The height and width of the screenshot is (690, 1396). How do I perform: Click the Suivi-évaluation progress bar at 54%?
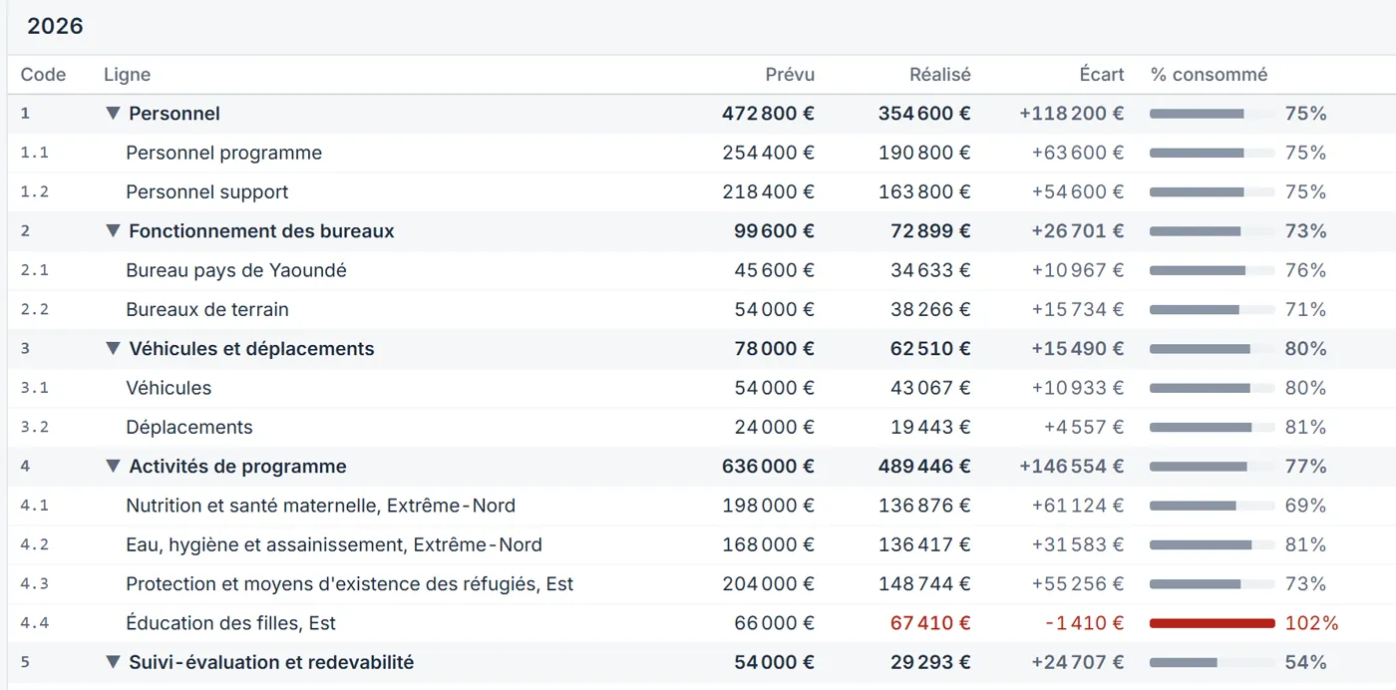coord(1213,662)
